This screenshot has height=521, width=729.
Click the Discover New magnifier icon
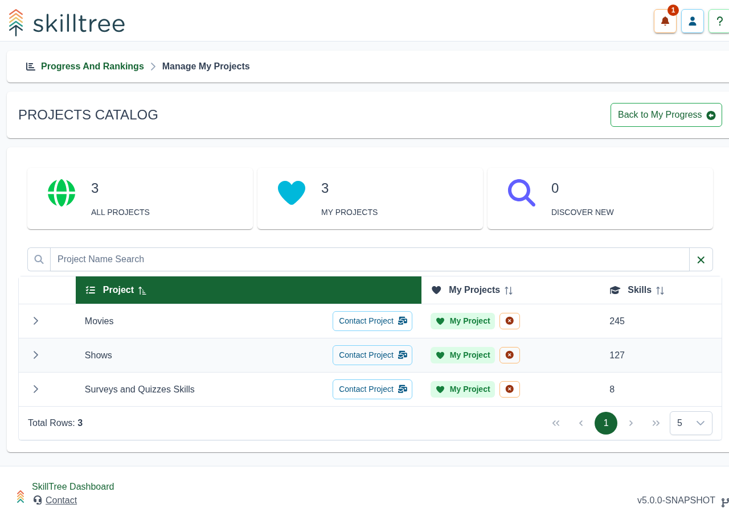522,193
